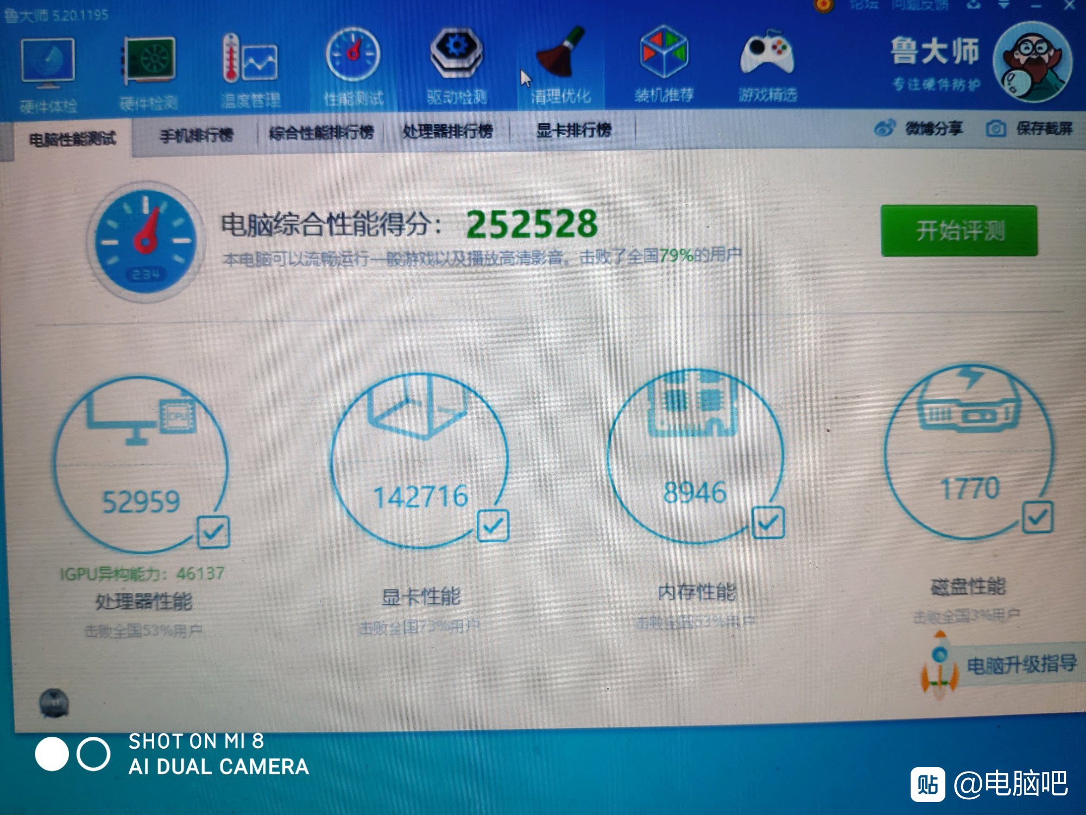Uncheck the 磁盘性能 test checkbox

coord(1038,517)
